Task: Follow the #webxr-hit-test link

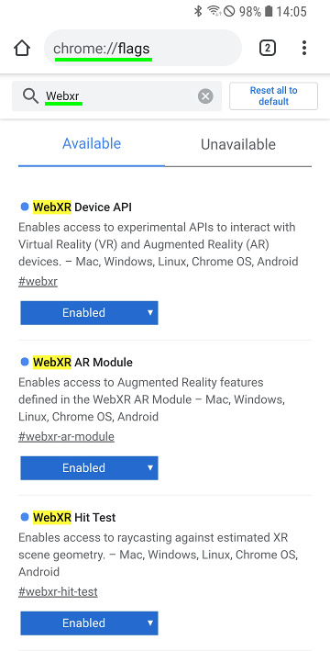Action: [x=58, y=592]
